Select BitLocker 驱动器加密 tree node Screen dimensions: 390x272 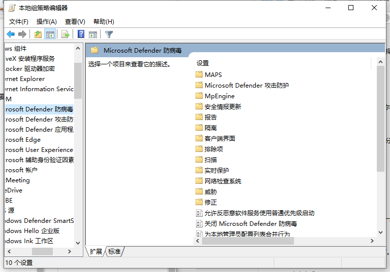pyautogui.click(x=30, y=69)
